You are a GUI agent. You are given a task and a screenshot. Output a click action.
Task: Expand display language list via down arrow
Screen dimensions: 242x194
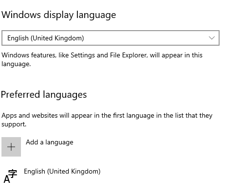pos(212,38)
